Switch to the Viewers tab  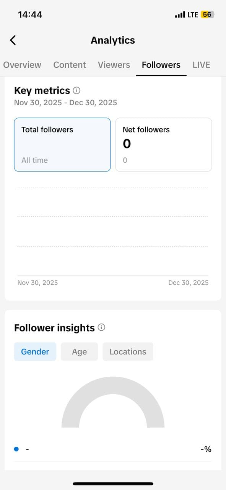pos(114,65)
